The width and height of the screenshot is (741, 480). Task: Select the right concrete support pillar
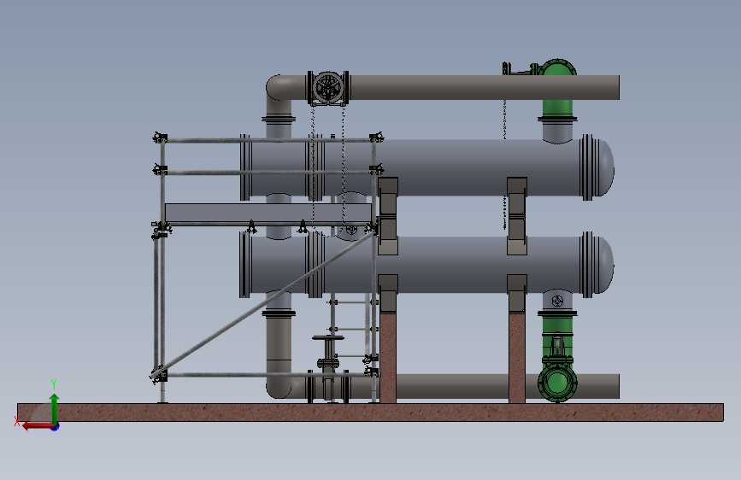(x=516, y=358)
